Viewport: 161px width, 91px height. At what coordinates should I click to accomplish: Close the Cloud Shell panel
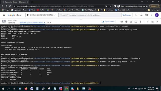(x=157, y=22)
